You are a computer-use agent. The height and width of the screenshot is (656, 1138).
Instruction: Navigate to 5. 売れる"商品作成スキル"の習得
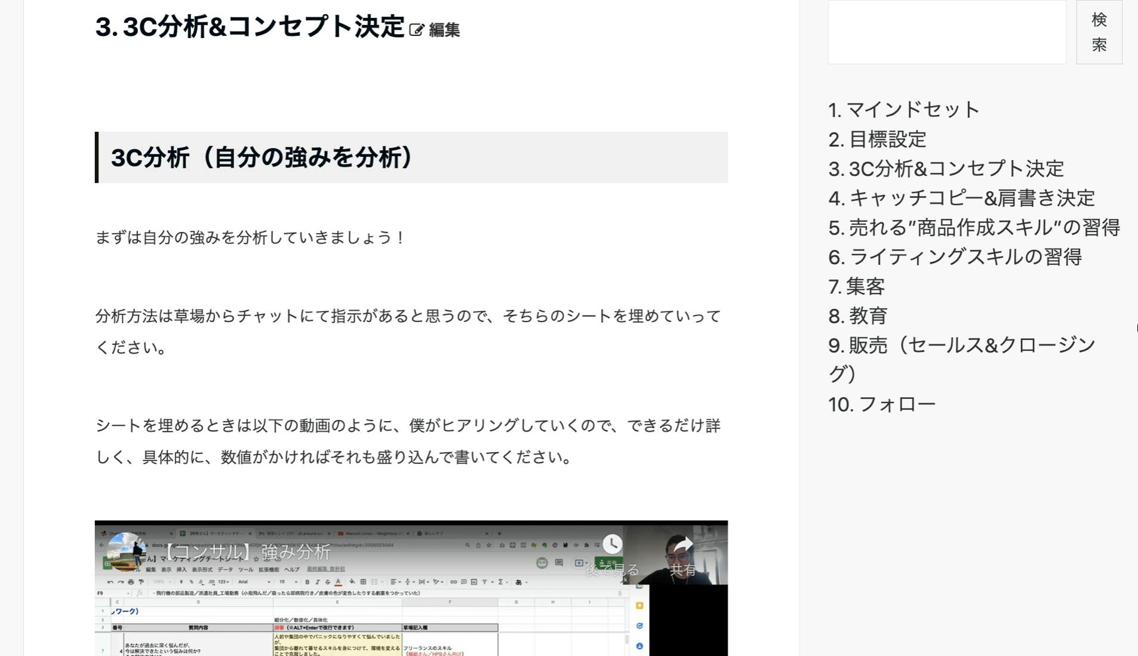(x=973, y=228)
